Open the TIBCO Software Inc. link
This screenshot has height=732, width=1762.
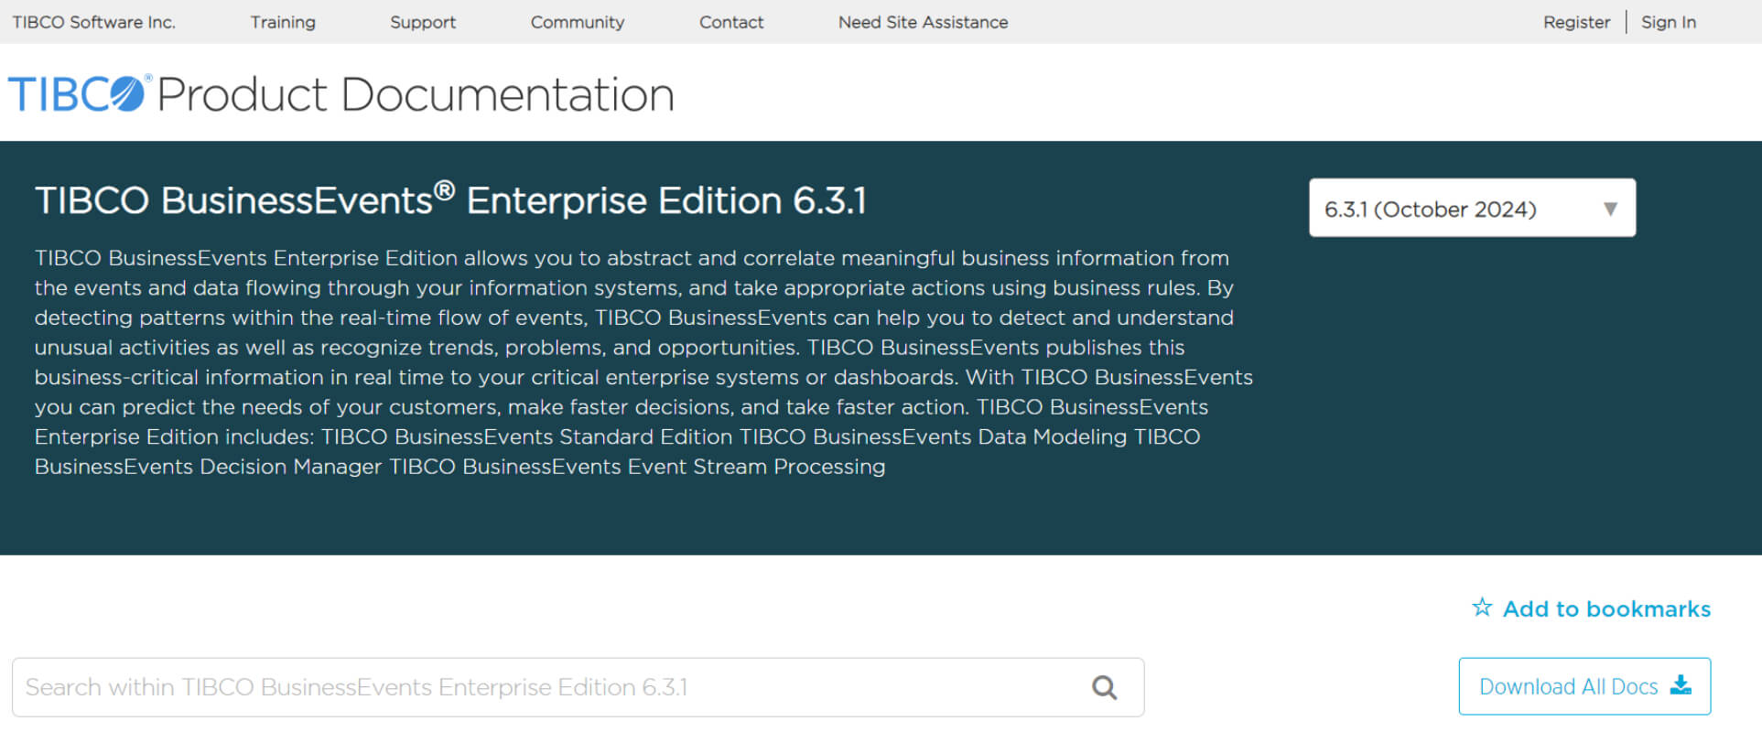click(94, 22)
